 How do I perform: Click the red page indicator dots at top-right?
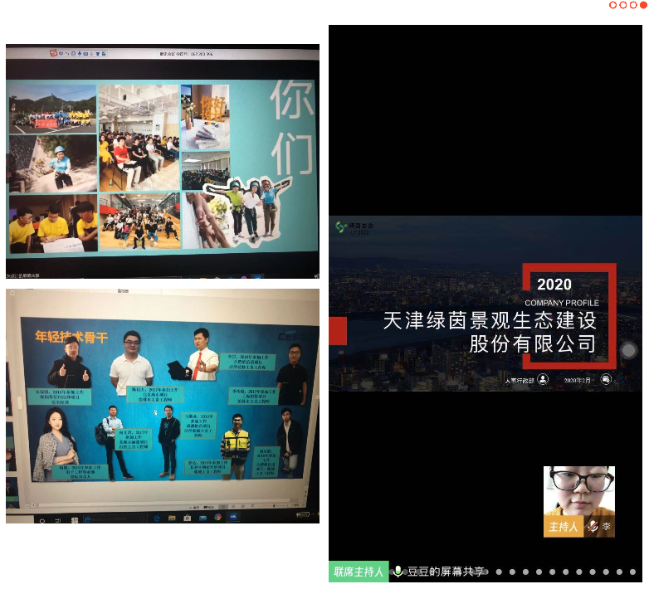627,5
